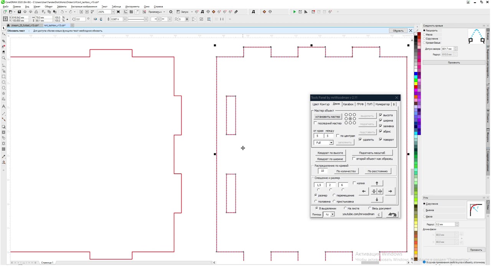Select На листе radio option
The image size is (491, 276).
345,209
